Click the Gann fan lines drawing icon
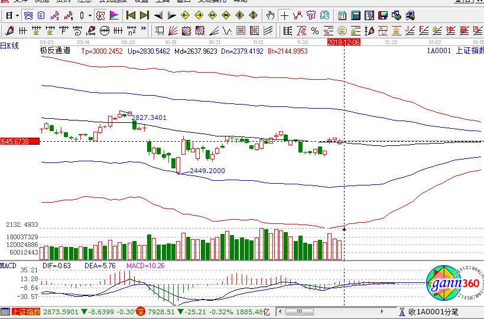Viewport: 484px width, 319px height. coord(173,31)
